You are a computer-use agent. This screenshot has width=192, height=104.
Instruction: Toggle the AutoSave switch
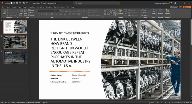tap(13, 3)
